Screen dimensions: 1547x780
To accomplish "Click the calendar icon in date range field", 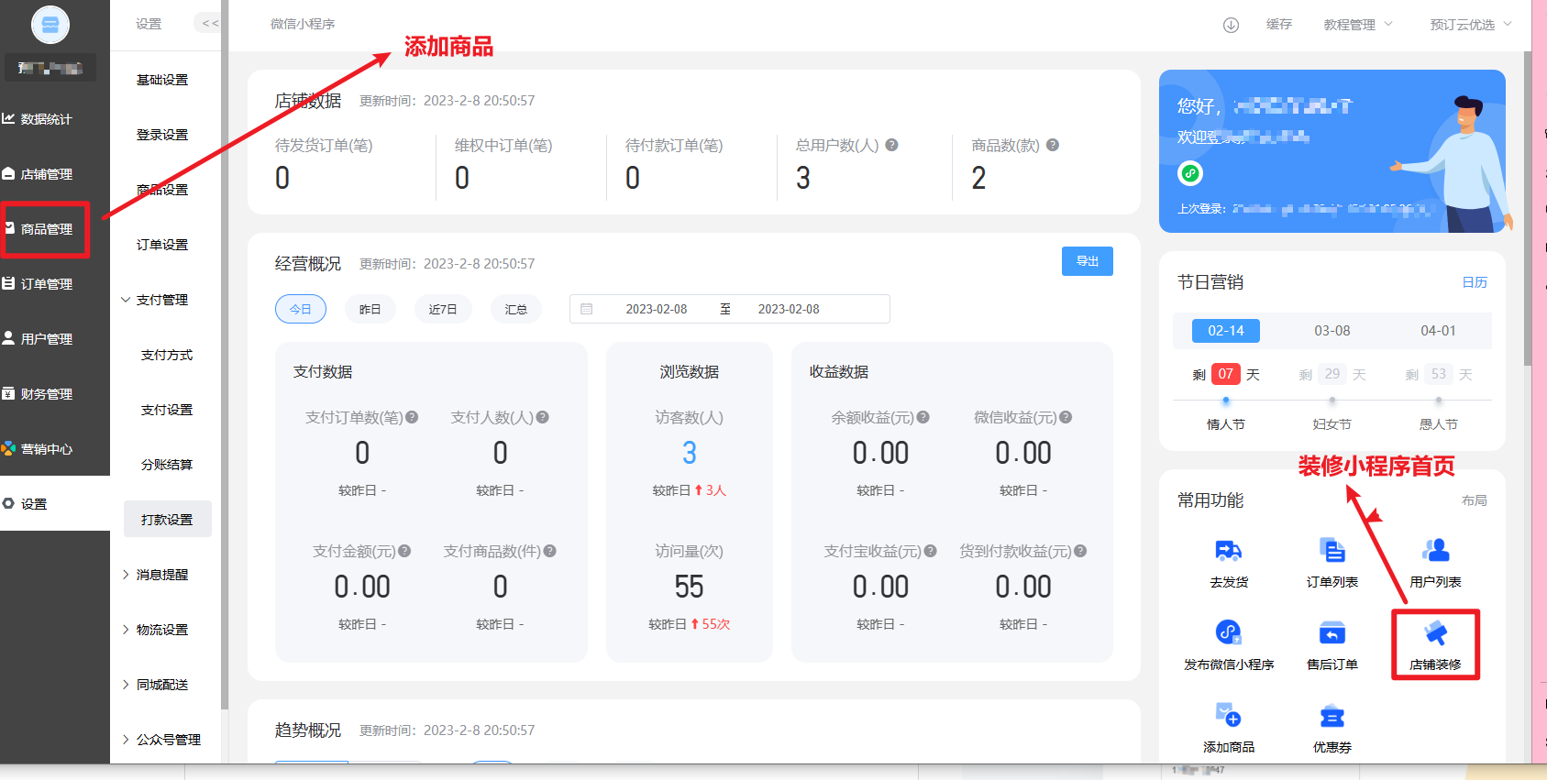I will point(587,309).
